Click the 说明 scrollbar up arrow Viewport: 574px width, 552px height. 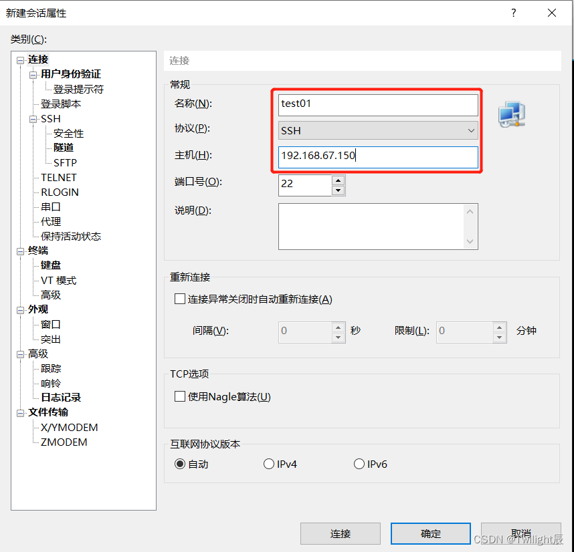[470, 212]
